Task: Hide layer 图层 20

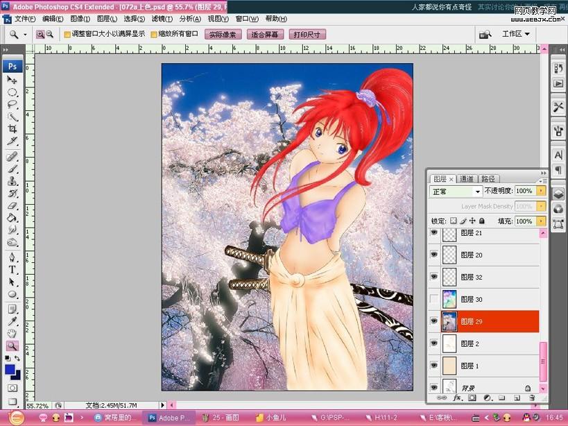Action: pos(434,255)
